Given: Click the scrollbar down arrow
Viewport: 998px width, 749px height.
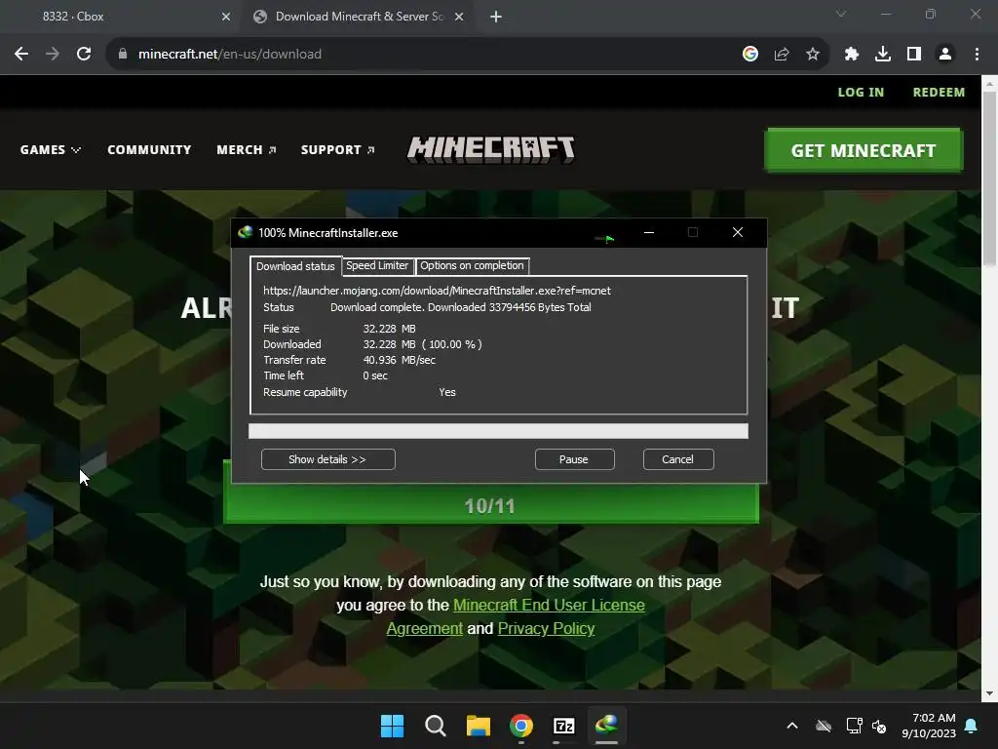Looking at the screenshot, I should click(x=989, y=693).
